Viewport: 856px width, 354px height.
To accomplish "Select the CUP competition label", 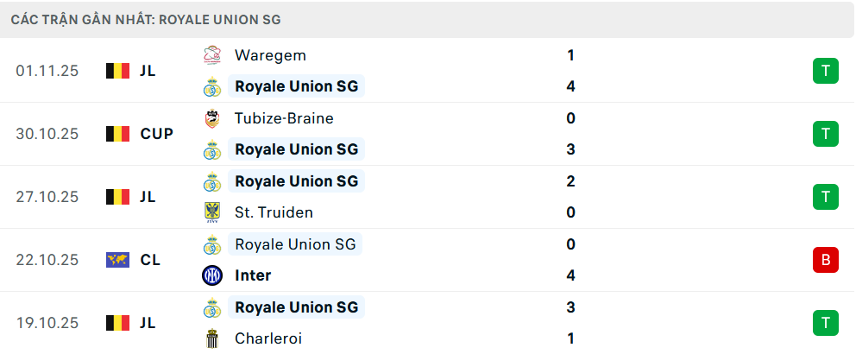I will coord(156,134).
